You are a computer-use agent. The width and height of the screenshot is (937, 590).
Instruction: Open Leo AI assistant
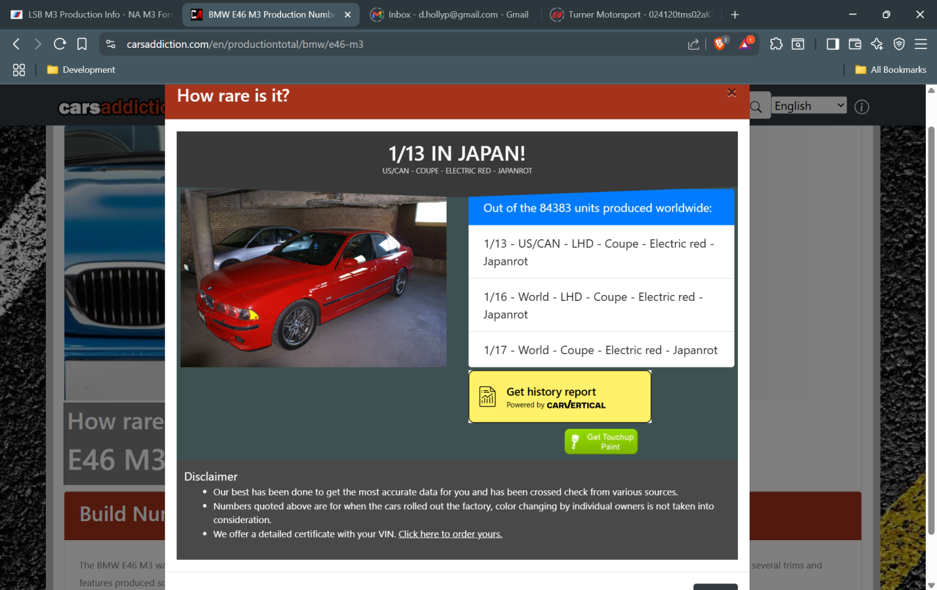tap(877, 44)
